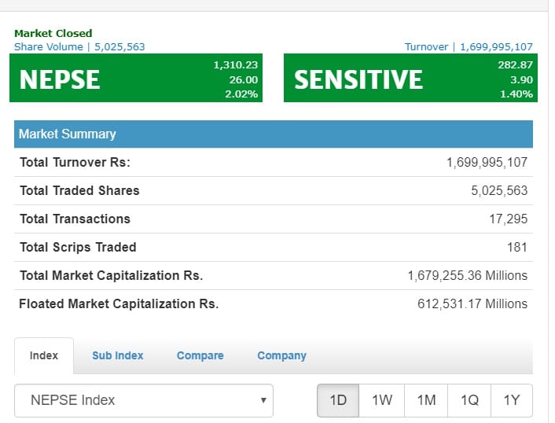This screenshot has width=555, height=423.
Task: Click the green SENSITIVE index banner
Action: point(410,78)
